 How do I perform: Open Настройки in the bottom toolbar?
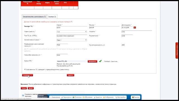(x=121, y=97)
